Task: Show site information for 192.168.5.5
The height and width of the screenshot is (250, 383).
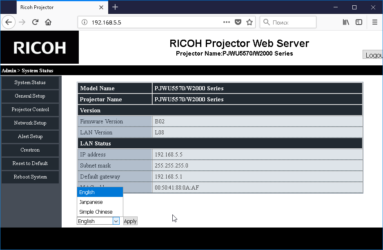Action: 85,22
